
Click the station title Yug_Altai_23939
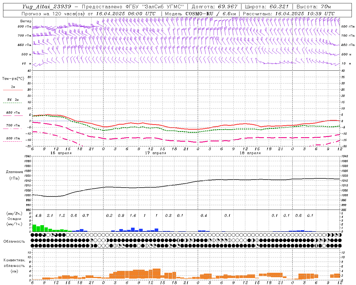tap(47, 7)
